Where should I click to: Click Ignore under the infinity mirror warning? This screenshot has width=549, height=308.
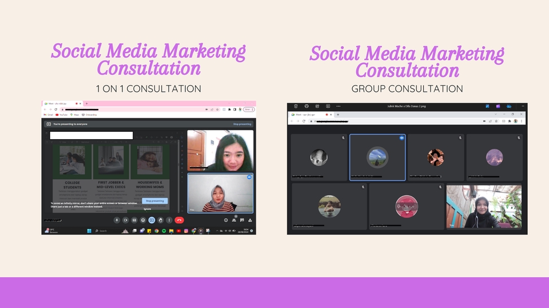pyautogui.click(x=148, y=209)
